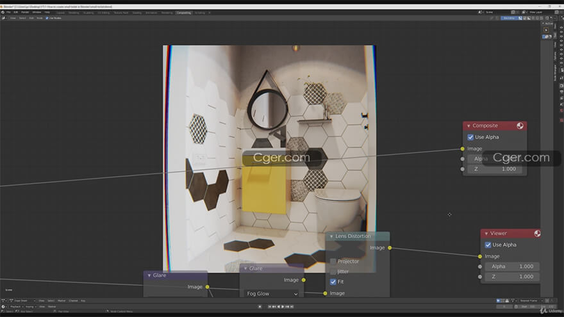Switch to the Layout workspace tab
564x317 pixels.
(60, 13)
